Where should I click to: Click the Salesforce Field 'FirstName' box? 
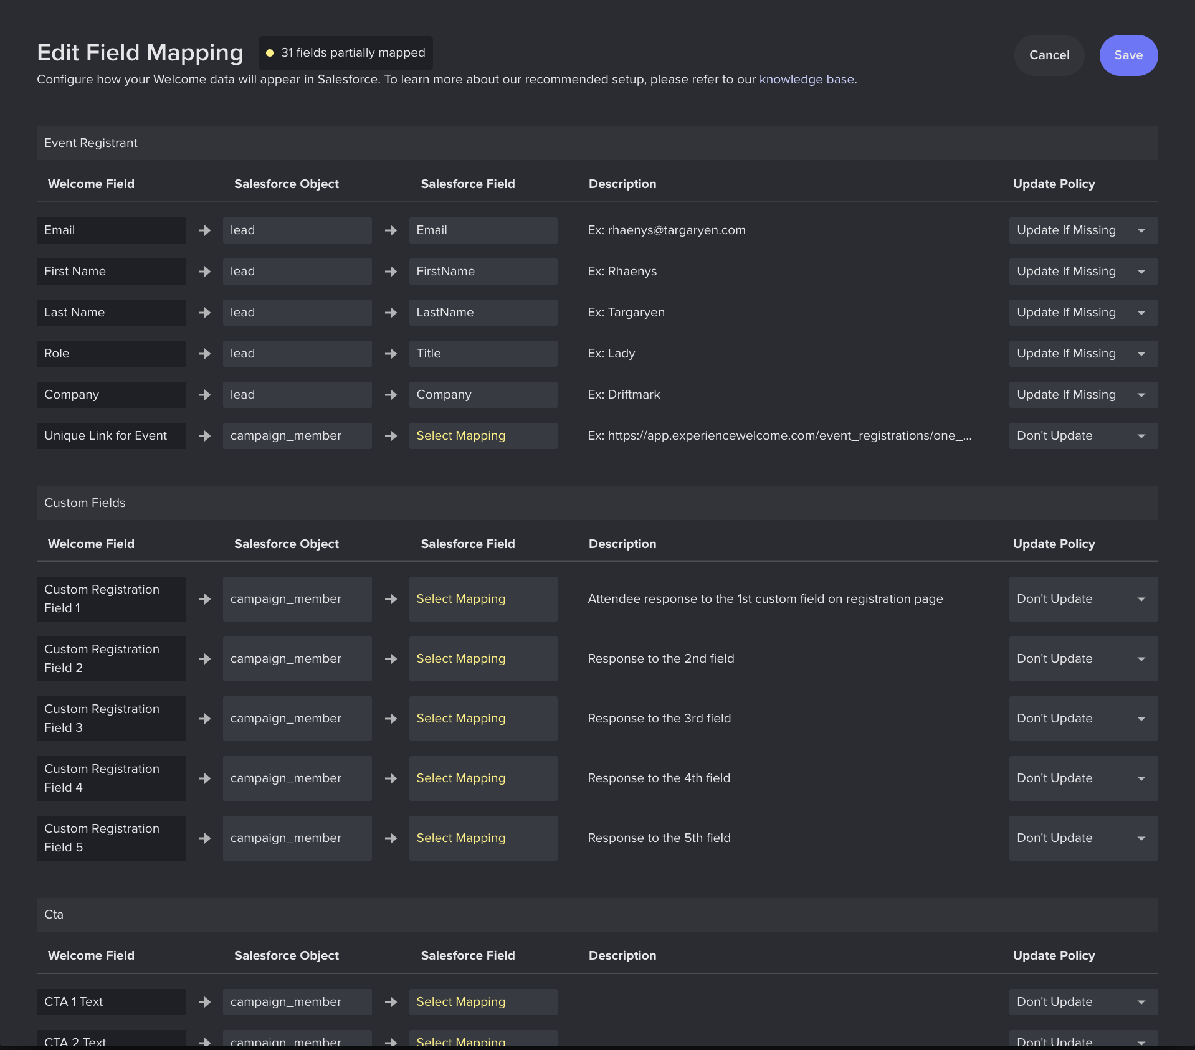[x=483, y=272]
